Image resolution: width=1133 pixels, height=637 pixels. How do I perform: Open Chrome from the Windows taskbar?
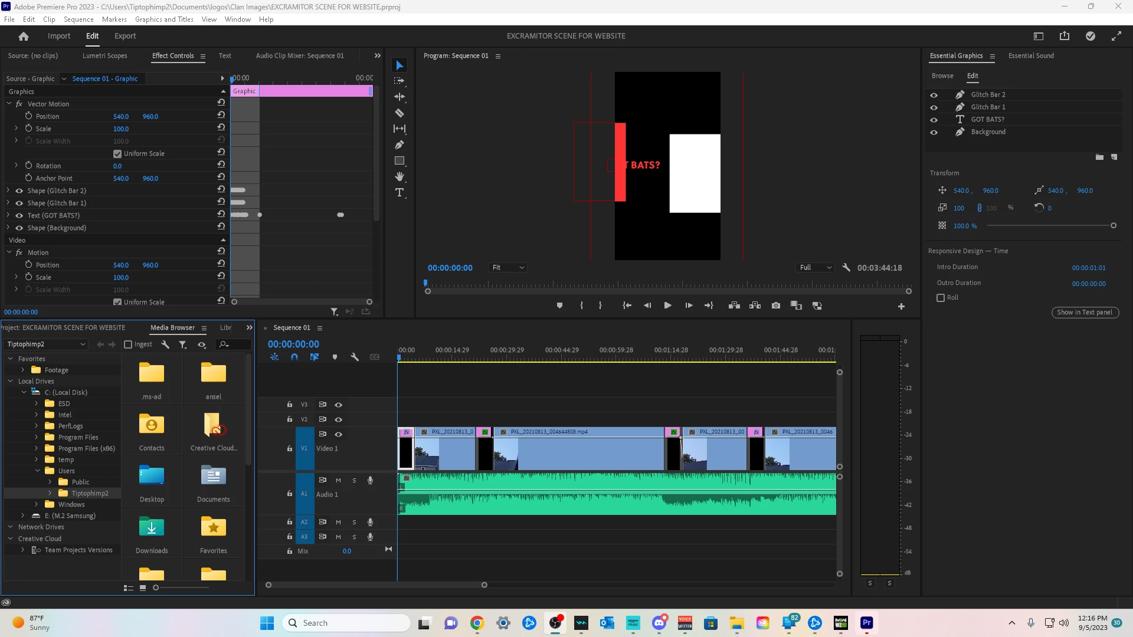pos(477,623)
